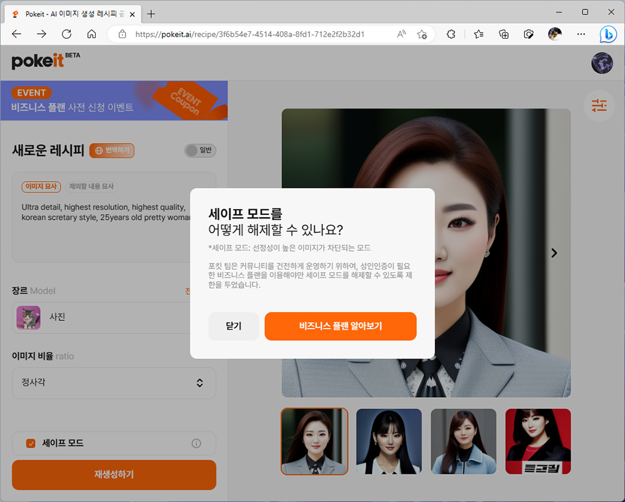Toggle the 일반 mode switch

(x=200, y=150)
